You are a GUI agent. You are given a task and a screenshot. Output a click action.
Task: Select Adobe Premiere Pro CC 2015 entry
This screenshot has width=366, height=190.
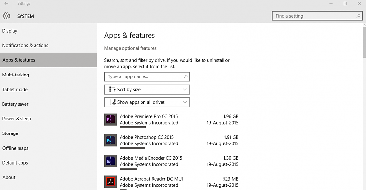click(171, 121)
